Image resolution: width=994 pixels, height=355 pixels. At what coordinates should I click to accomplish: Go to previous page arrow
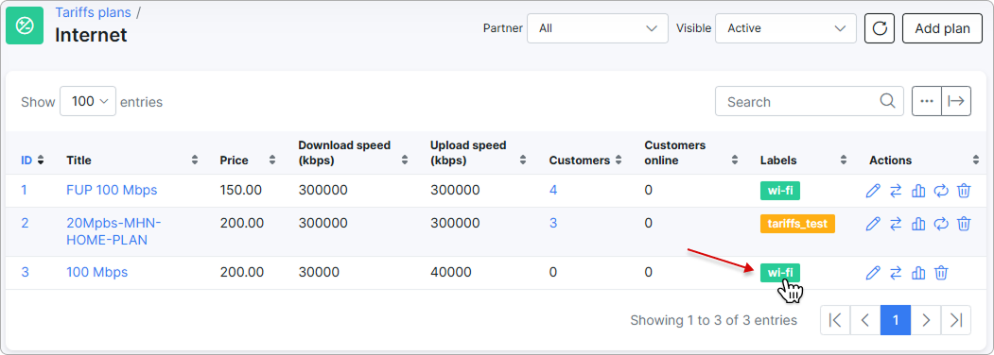pyautogui.click(x=865, y=320)
